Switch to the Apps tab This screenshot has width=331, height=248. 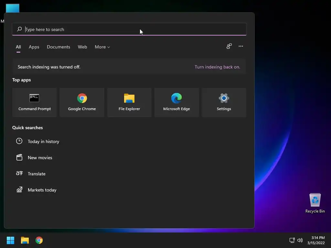coord(34,47)
